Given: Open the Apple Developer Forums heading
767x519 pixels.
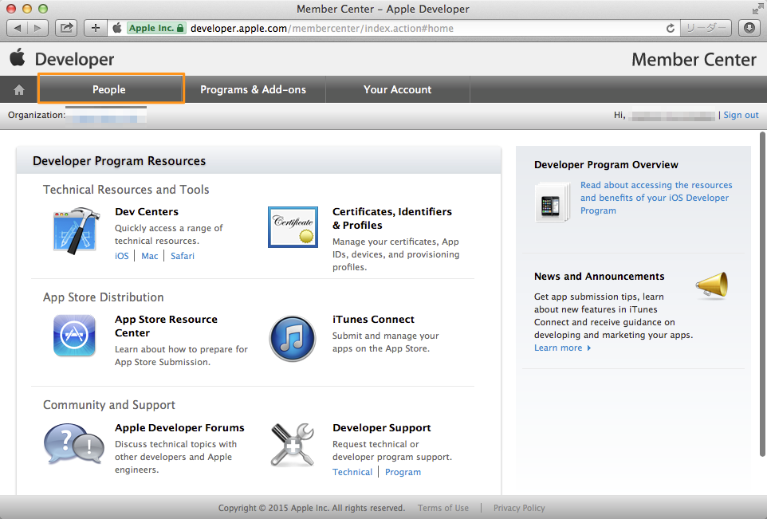Looking at the screenshot, I should [179, 427].
